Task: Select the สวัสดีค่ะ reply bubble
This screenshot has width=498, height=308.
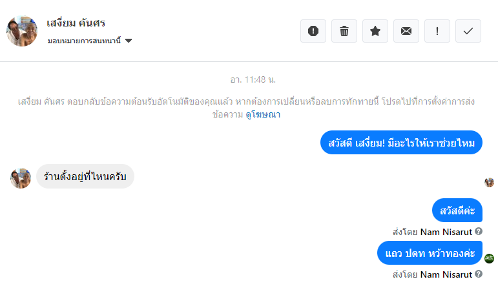Action: click(x=457, y=210)
